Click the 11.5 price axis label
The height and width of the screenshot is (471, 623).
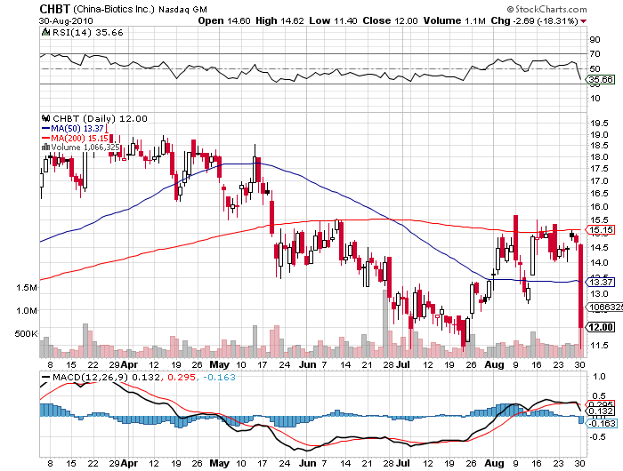point(599,345)
